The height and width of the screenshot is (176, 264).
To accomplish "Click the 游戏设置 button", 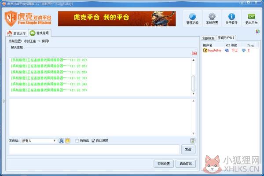I will pyautogui.click(x=164, y=164).
